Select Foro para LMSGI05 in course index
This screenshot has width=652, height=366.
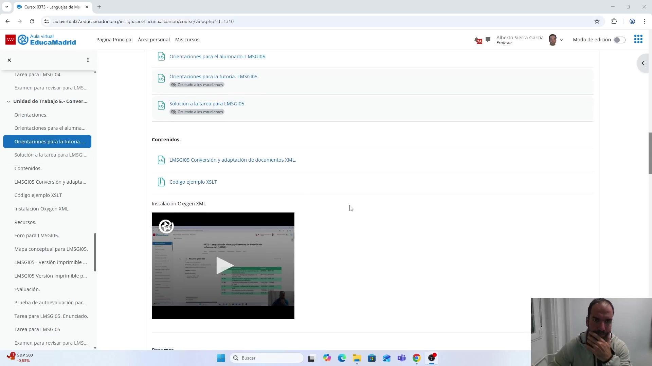pos(37,236)
